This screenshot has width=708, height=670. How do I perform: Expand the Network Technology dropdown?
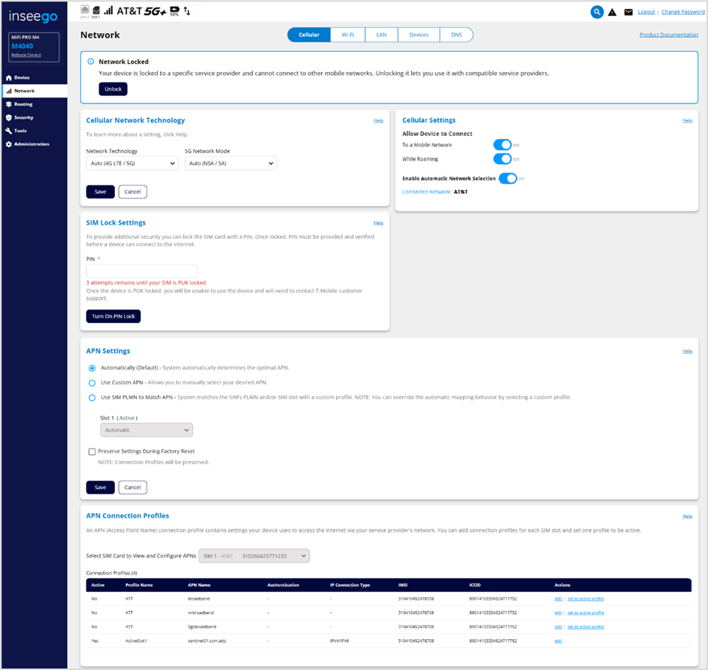pyautogui.click(x=132, y=163)
